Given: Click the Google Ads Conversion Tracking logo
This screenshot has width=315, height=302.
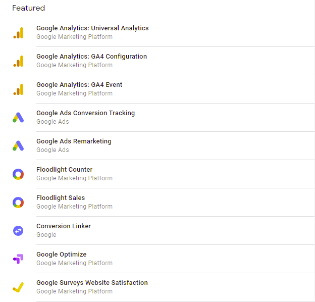Looking at the screenshot, I should (x=18, y=118).
